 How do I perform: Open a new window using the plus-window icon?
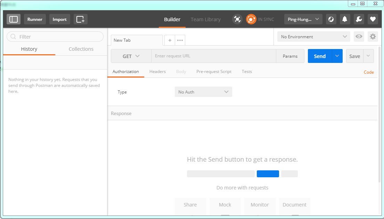81,19
